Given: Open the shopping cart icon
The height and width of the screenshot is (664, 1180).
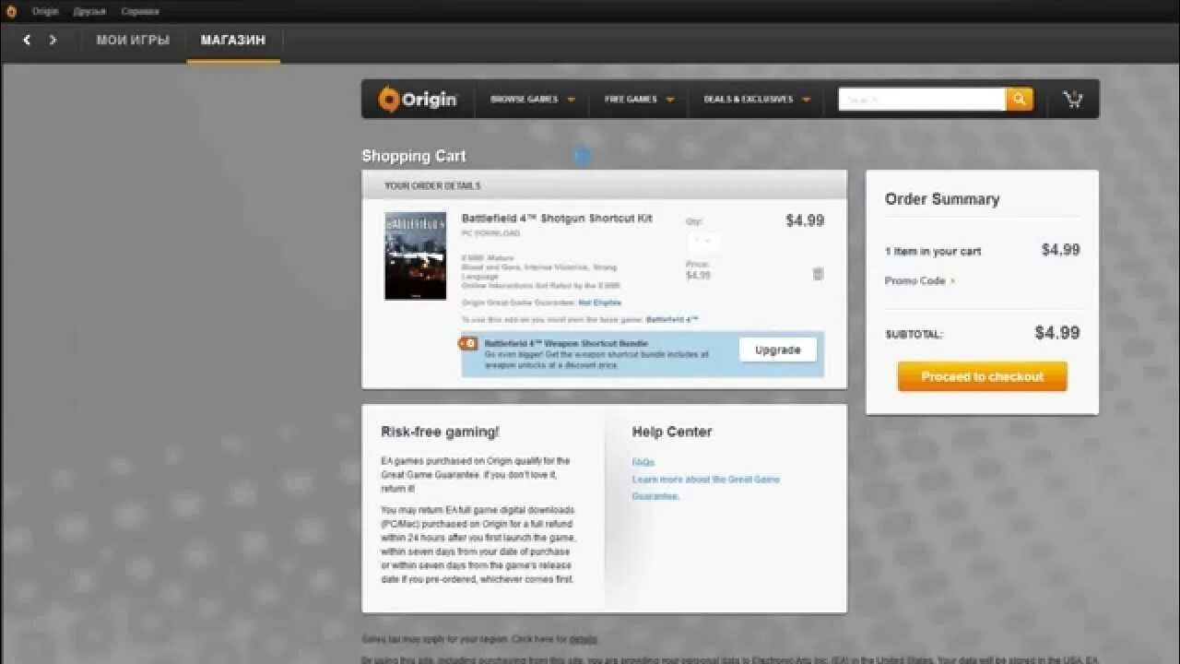Looking at the screenshot, I should (x=1072, y=99).
